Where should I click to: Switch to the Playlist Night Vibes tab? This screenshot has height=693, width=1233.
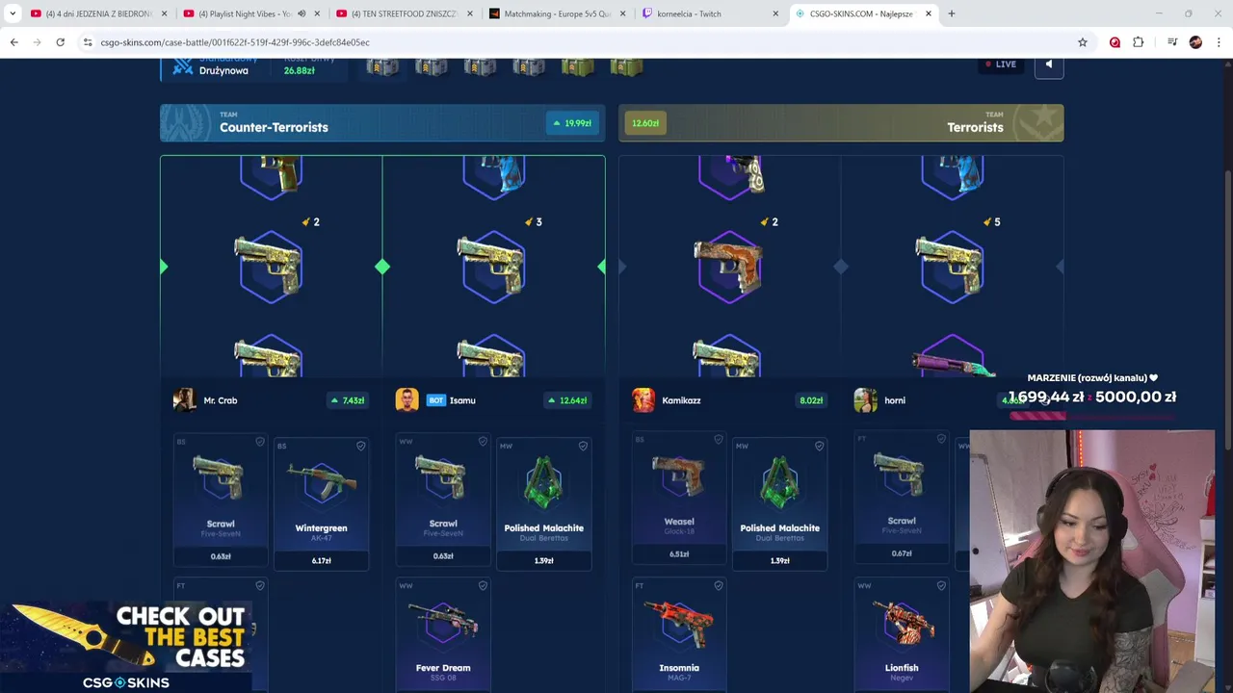250,13
